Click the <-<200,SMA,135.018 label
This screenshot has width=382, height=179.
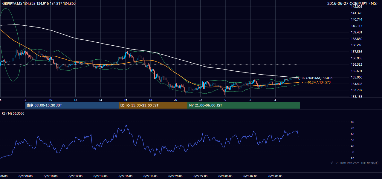(x=317, y=78)
